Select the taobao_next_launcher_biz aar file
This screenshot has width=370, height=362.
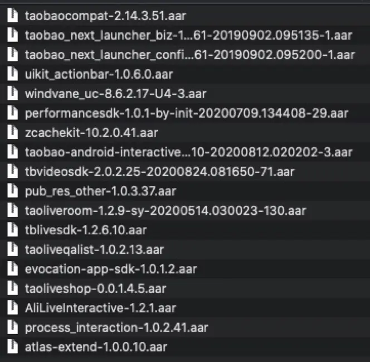(188, 36)
